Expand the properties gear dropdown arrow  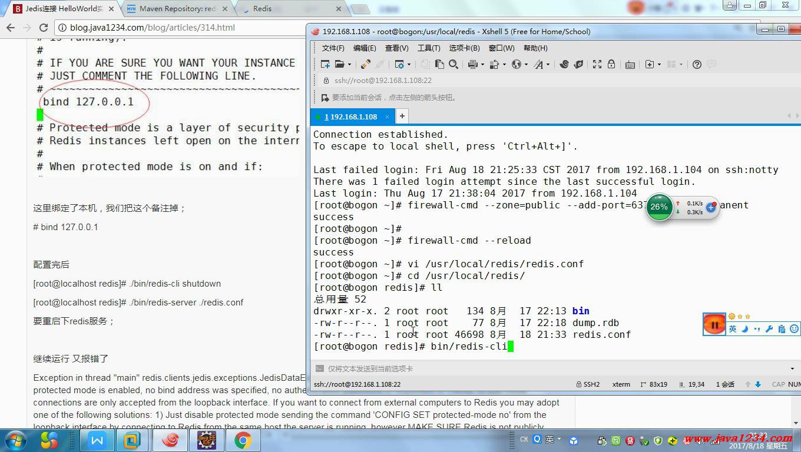(409, 65)
